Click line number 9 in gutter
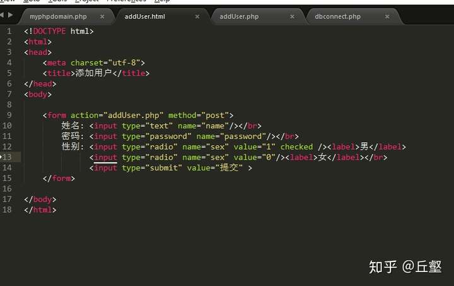The width and height of the screenshot is (454, 286). tap(9, 115)
